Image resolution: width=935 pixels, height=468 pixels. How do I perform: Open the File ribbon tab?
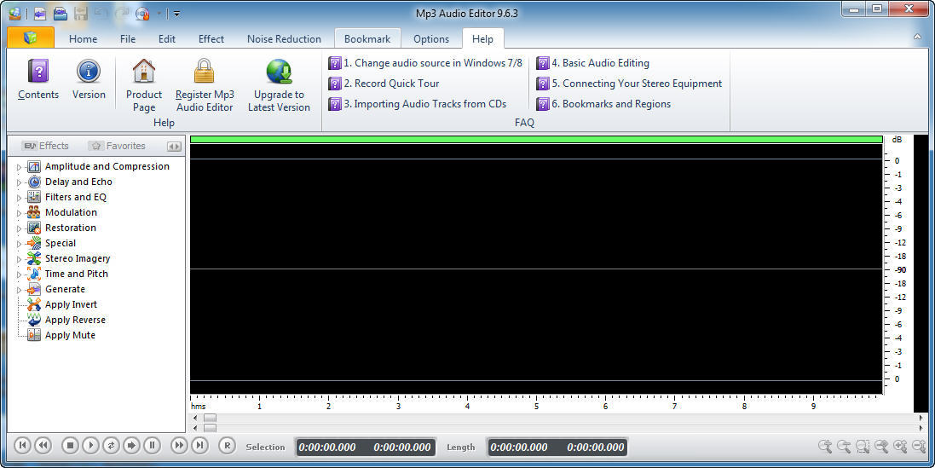[128, 38]
